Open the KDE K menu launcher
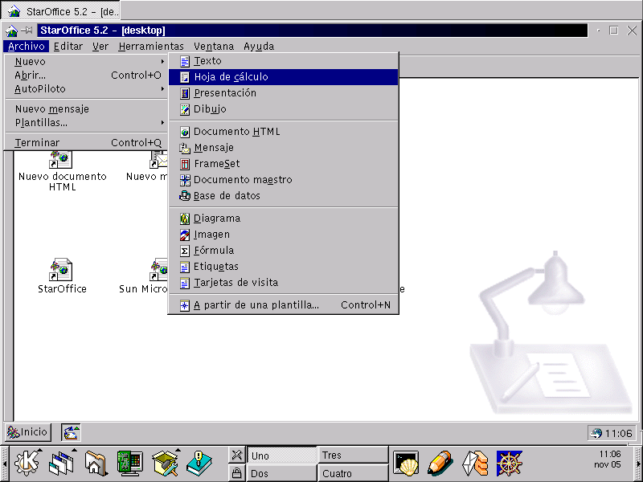Screen dimensions: 643x482 pyautogui.click(x=25, y=463)
